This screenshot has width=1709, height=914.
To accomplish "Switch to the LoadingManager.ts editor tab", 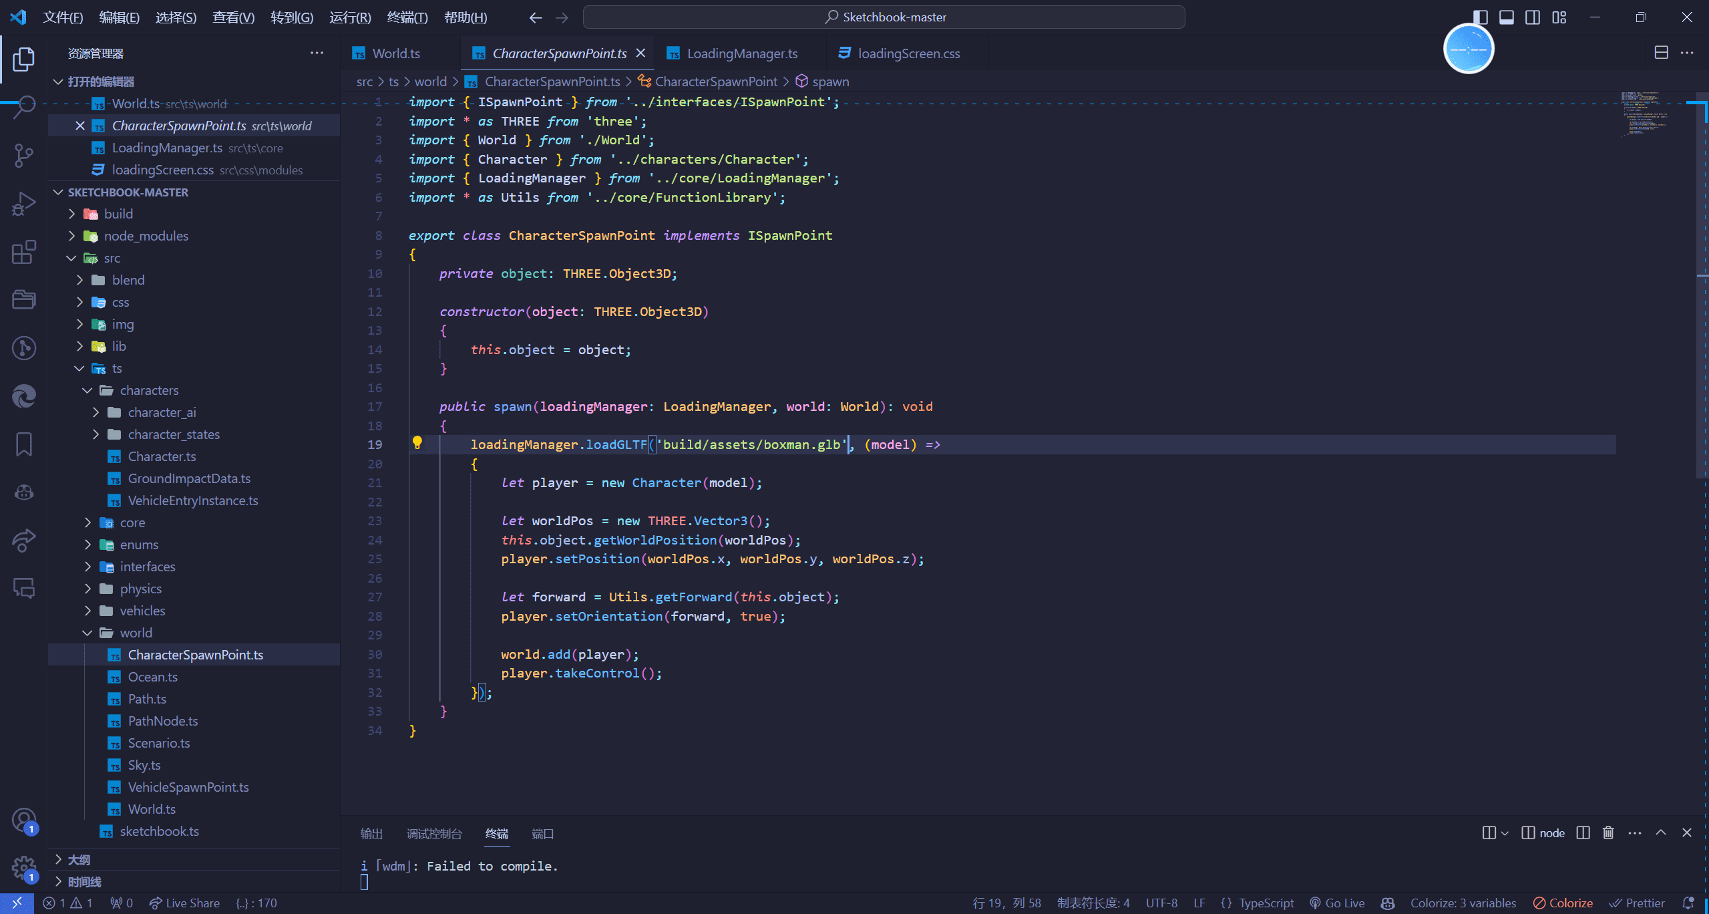I will (x=741, y=53).
